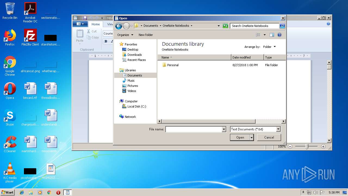Open the Arrange by Folder dropdown

click(x=269, y=47)
